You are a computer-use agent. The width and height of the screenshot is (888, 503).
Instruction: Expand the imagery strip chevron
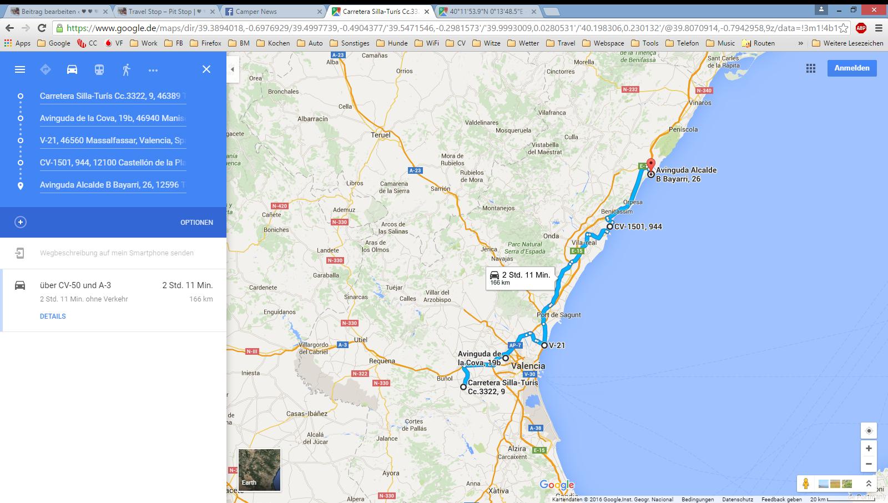pos(869,484)
